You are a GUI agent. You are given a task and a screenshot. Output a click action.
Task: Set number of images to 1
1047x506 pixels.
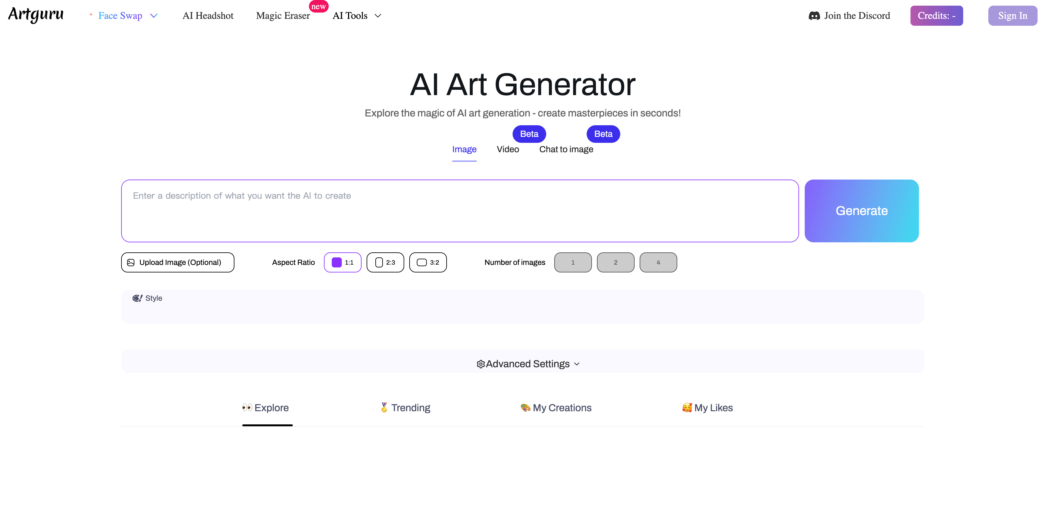click(x=573, y=262)
